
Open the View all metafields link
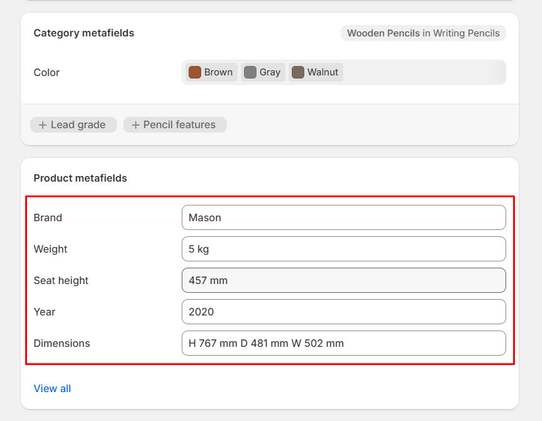52,388
